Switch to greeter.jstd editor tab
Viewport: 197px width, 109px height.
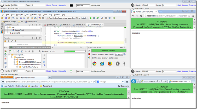click(x=51, y=25)
